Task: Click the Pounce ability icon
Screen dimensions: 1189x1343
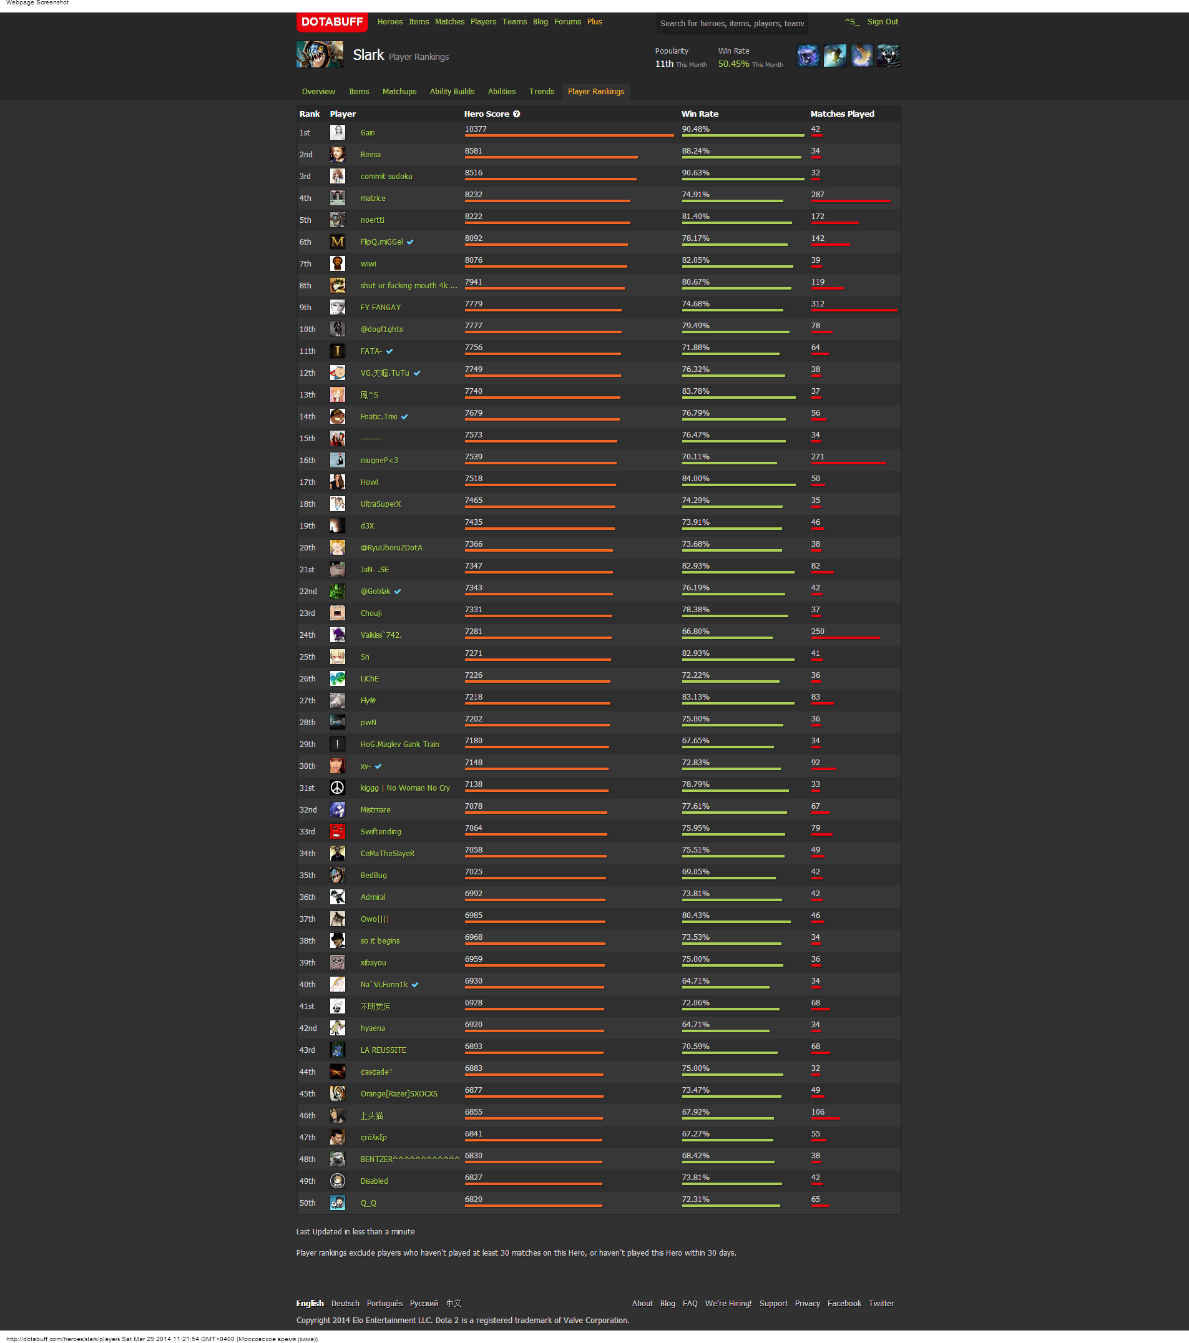Action: (x=834, y=56)
